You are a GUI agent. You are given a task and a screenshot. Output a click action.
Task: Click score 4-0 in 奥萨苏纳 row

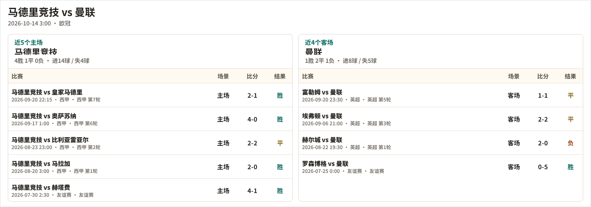click(252, 119)
